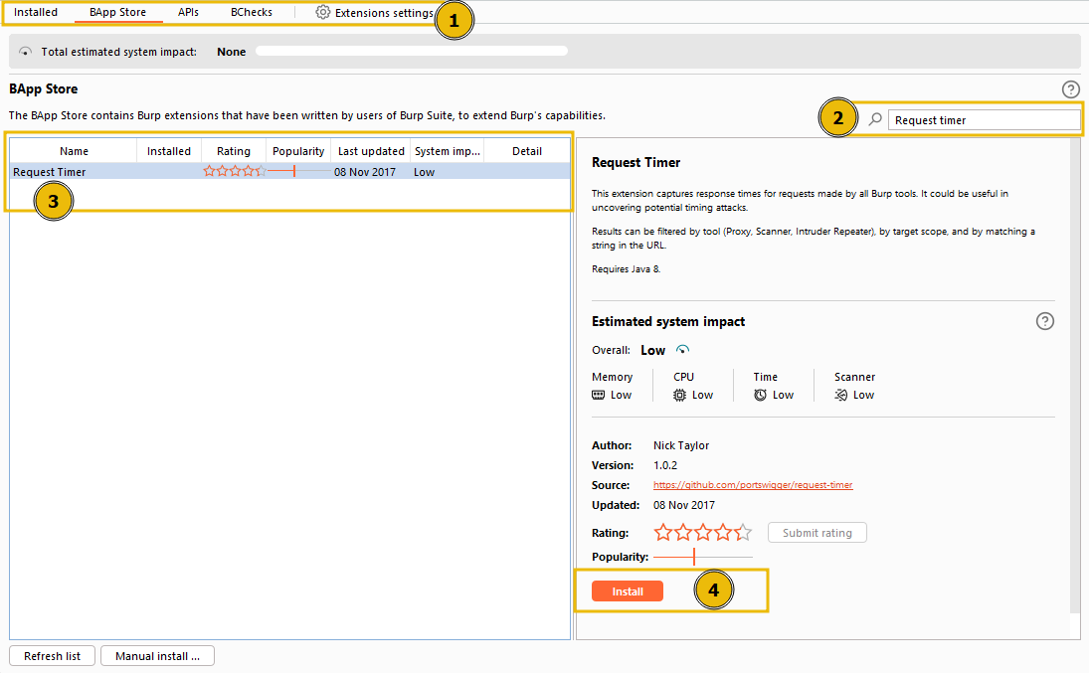
Task: Switch to the Installed tab
Action: pos(37,12)
